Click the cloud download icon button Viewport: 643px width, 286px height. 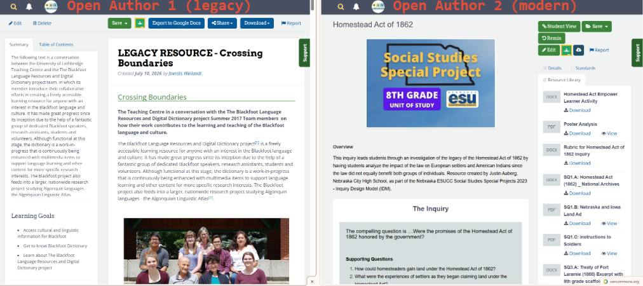pyautogui.click(x=578, y=50)
